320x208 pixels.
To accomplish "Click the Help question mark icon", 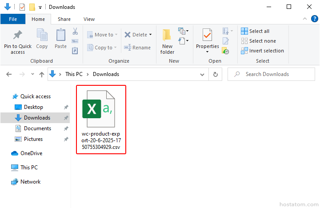I will (315, 19).
